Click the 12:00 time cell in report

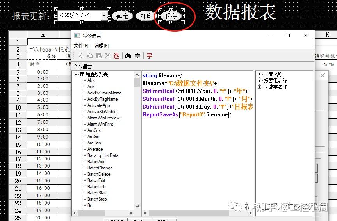(x=43, y=159)
